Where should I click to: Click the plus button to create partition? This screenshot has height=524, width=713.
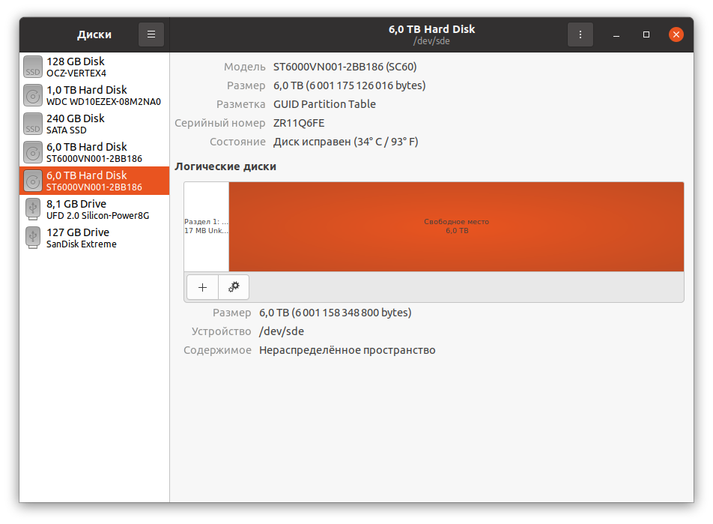[202, 287]
